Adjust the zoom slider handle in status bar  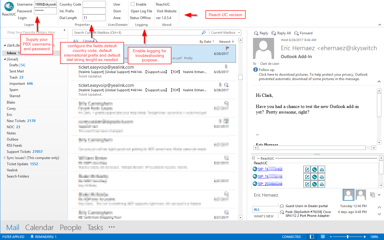[x=348, y=237]
